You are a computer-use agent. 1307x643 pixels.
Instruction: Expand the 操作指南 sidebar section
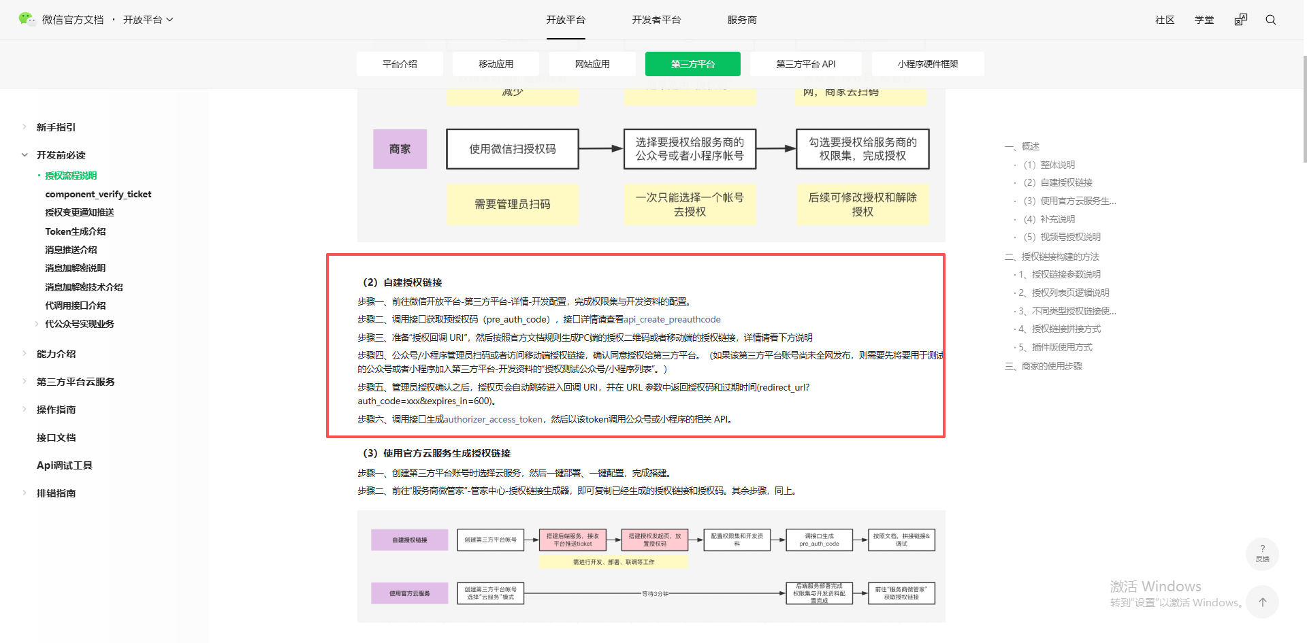click(x=25, y=410)
